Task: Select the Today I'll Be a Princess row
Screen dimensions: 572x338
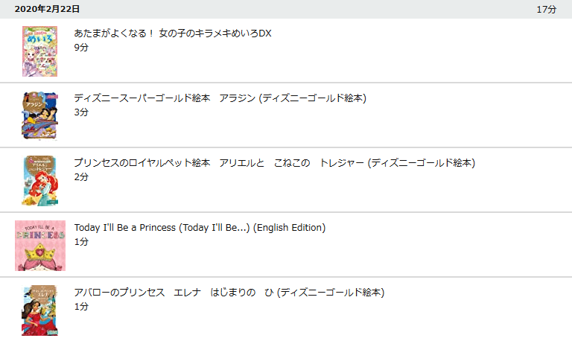Action: [x=286, y=245]
